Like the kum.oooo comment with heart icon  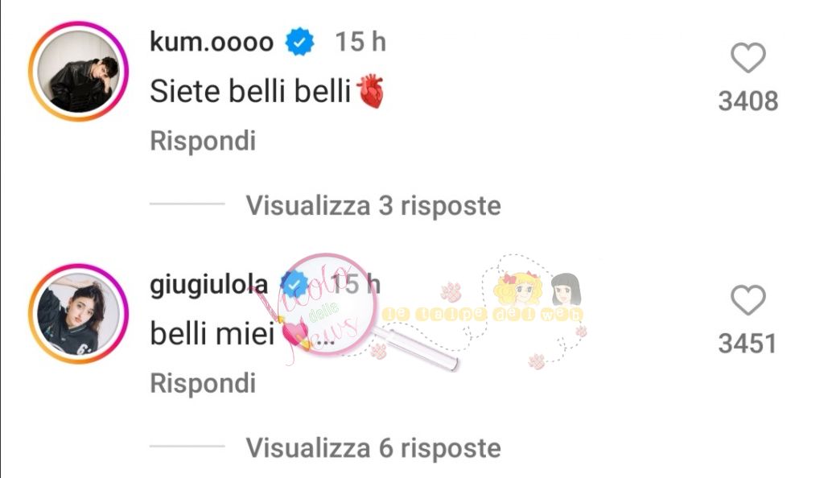(748, 57)
